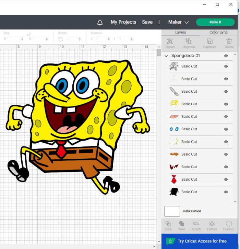
Task: Click the Group icon in the Layers panel
Action: click(170, 41)
